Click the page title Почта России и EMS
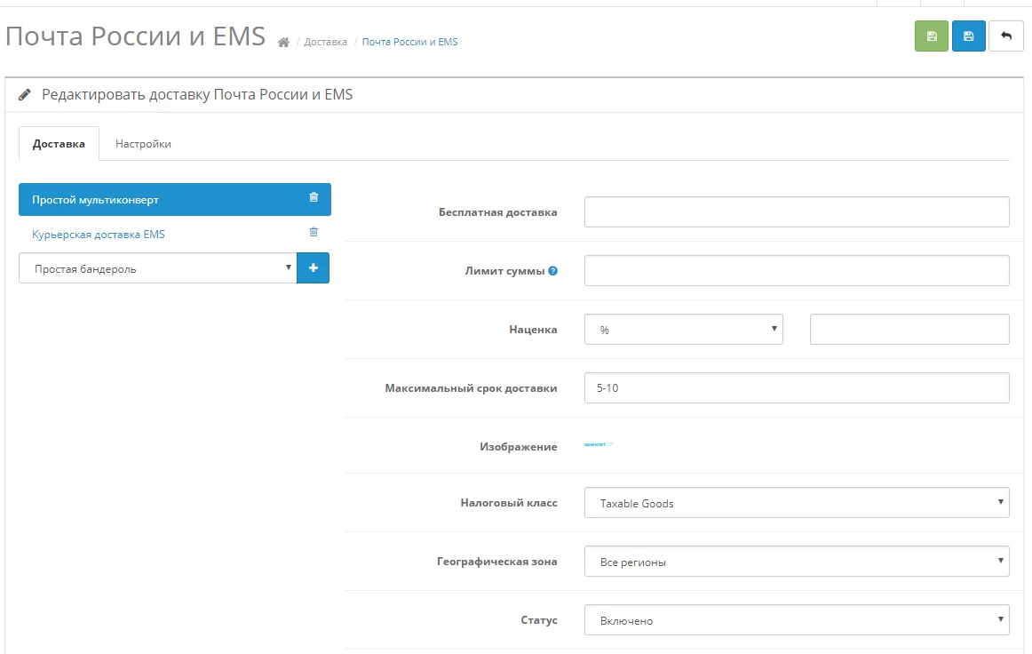This screenshot has height=654, width=1032. 136,36
